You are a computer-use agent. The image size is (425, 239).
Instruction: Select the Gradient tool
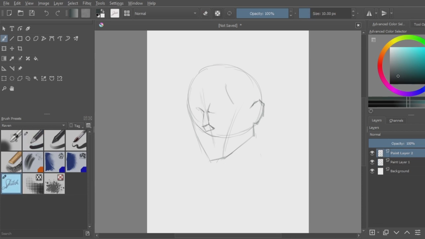click(4, 59)
